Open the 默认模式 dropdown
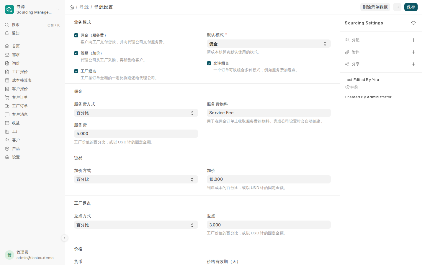The width and height of the screenshot is (425, 265). (x=269, y=44)
